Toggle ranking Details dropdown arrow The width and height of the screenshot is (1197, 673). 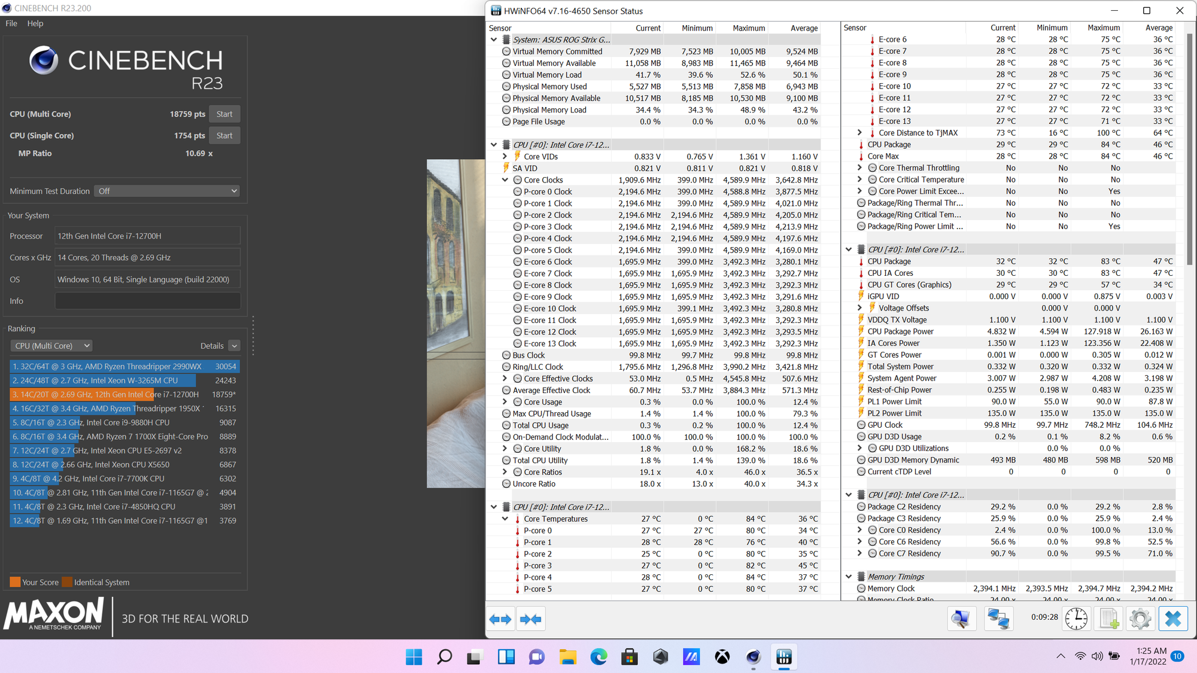234,346
